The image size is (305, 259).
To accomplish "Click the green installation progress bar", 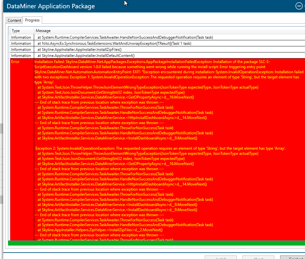I will (156, 243).
